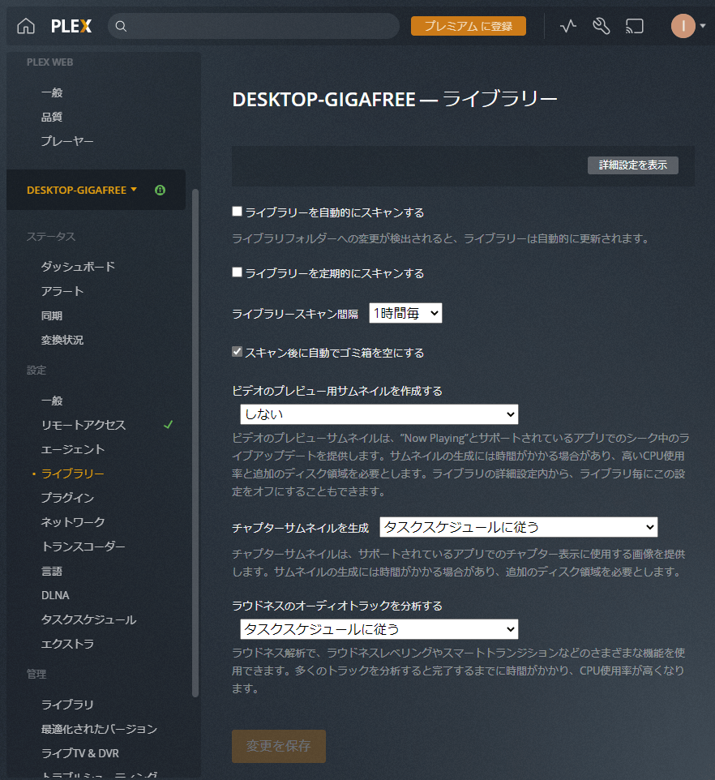Open Plex Web 一般 settings
The height and width of the screenshot is (780, 715).
[52, 92]
